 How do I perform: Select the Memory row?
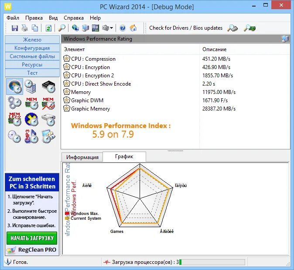click(175, 92)
